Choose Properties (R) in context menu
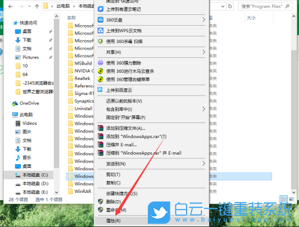Screen dimensions: 299x227 click(151, 220)
